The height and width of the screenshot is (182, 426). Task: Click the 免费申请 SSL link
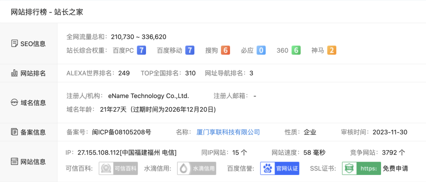tap(395, 168)
